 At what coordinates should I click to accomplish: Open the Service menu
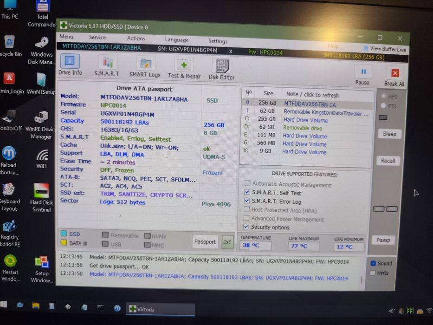pyautogui.click(x=97, y=37)
